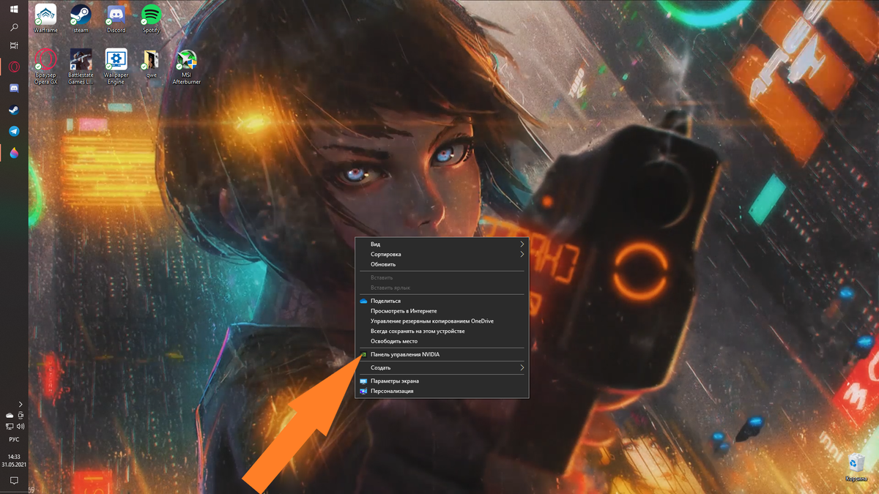Choose Поделиться in the context menu
The image size is (879, 494).
pyautogui.click(x=442, y=302)
